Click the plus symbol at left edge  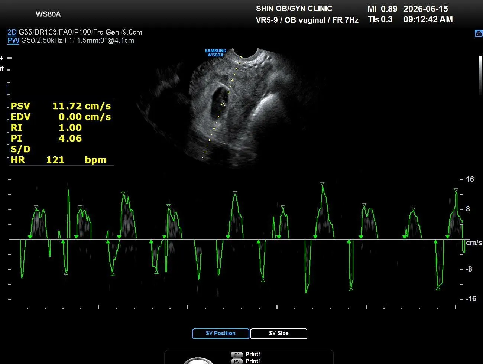coord(2,58)
